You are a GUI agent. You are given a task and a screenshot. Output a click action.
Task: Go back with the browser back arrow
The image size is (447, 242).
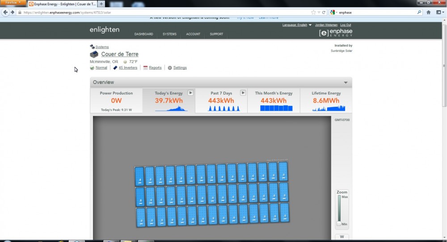pyautogui.click(x=5, y=12)
